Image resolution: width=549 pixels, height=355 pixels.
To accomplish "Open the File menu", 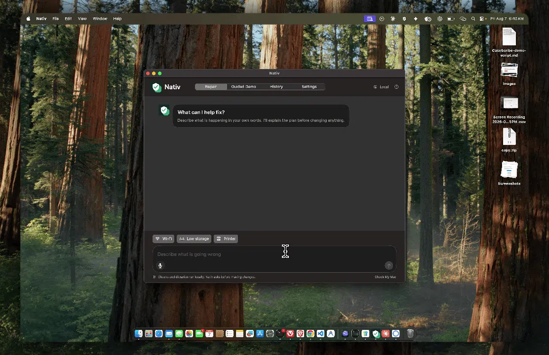I will pos(56,19).
